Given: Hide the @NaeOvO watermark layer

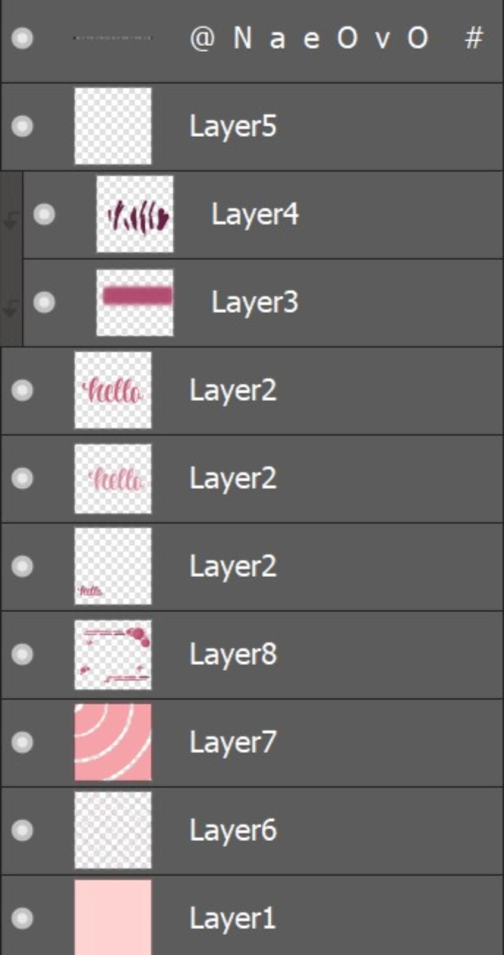Looking at the screenshot, I should [x=22, y=38].
